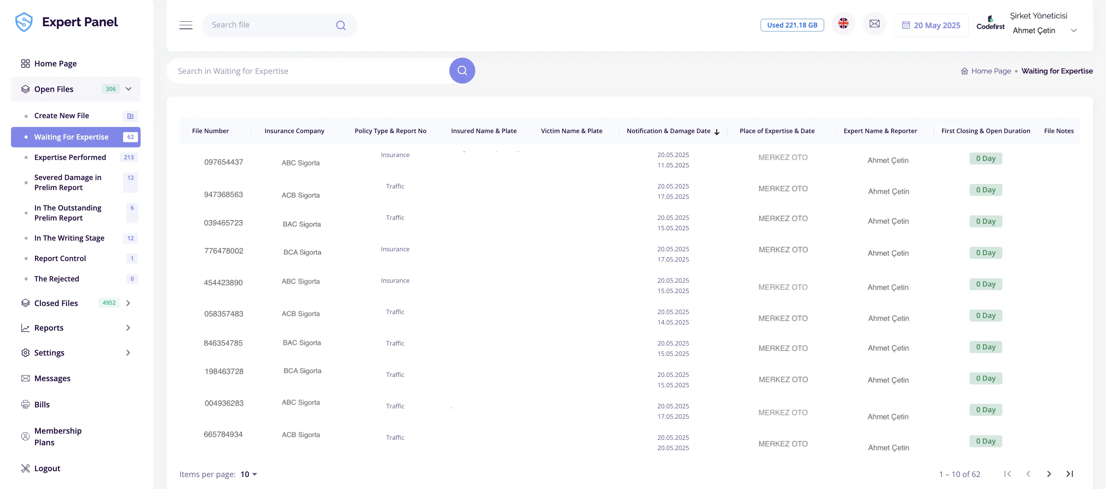Open Severed Damage in Prelim Report
This screenshot has width=1106, height=489.
pyautogui.click(x=75, y=182)
